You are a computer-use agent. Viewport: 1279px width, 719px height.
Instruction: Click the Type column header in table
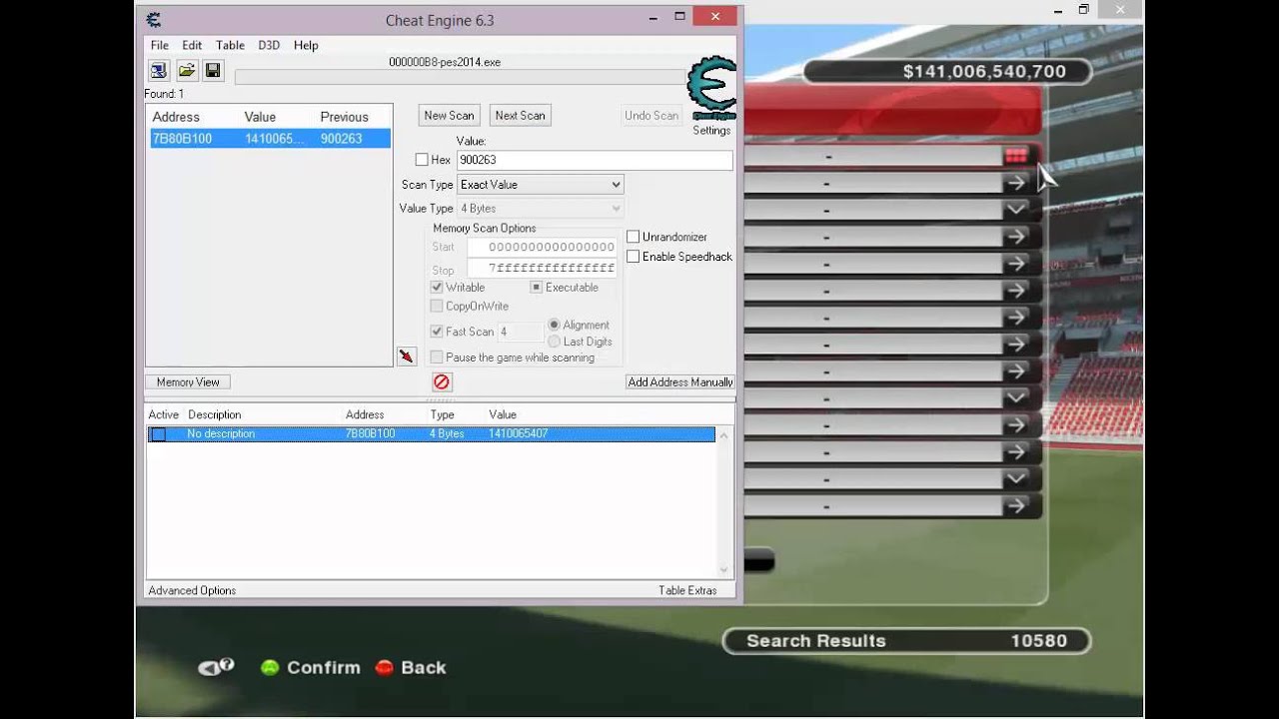(442, 414)
